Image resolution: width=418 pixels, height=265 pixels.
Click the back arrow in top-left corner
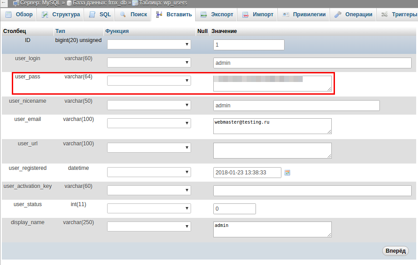tap(4, 3)
